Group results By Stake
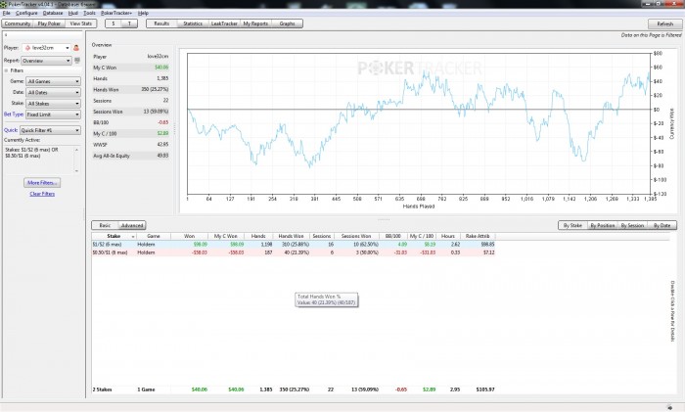 [x=572, y=225]
